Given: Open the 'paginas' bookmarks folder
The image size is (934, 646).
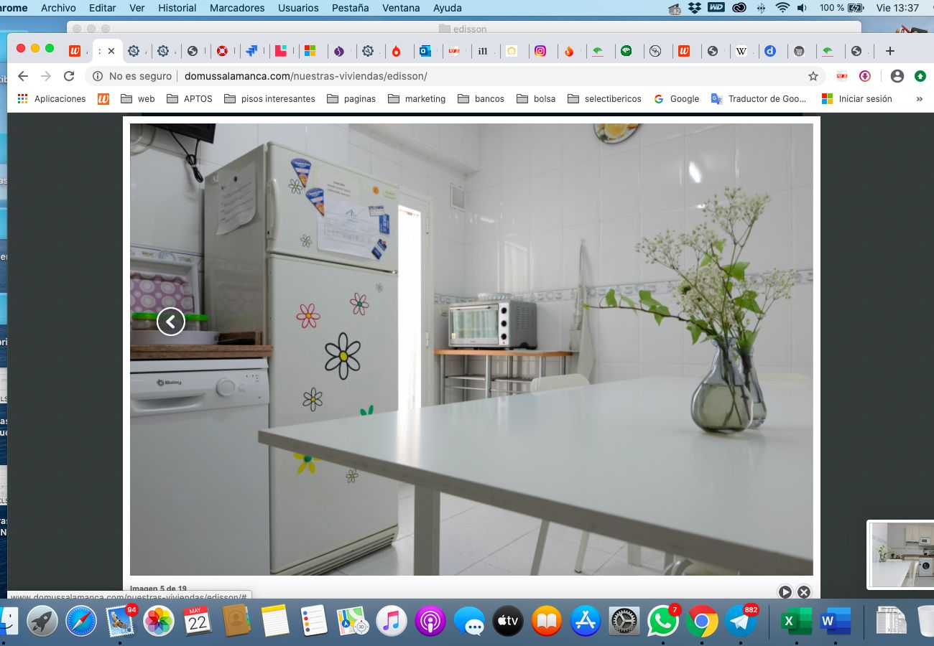Looking at the screenshot, I should (351, 99).
